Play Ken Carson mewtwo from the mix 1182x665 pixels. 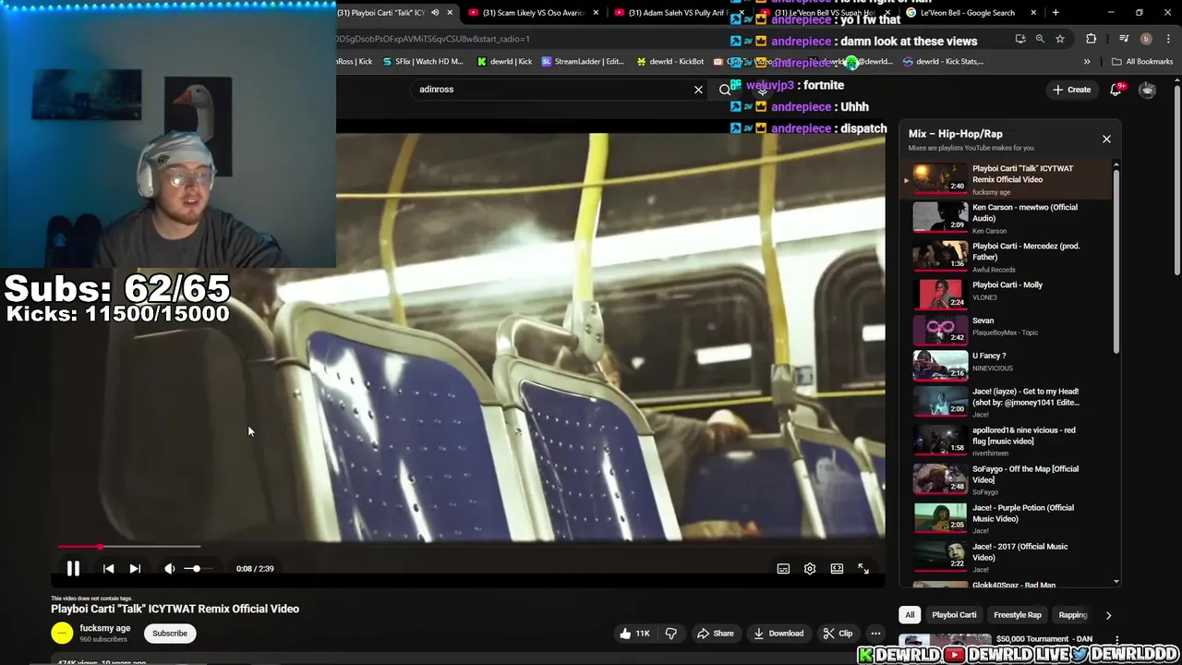pos(1007,218)
